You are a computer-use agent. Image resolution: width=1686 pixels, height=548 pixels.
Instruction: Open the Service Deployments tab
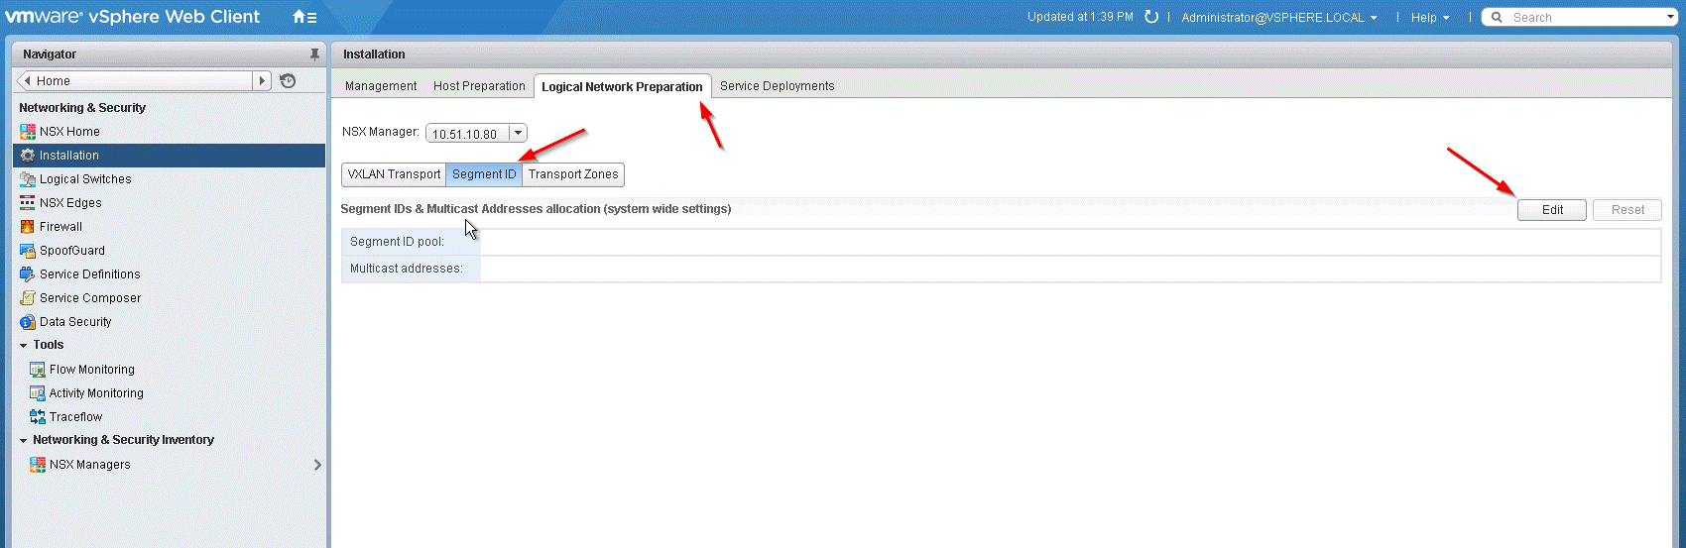[x=777, y=86]
